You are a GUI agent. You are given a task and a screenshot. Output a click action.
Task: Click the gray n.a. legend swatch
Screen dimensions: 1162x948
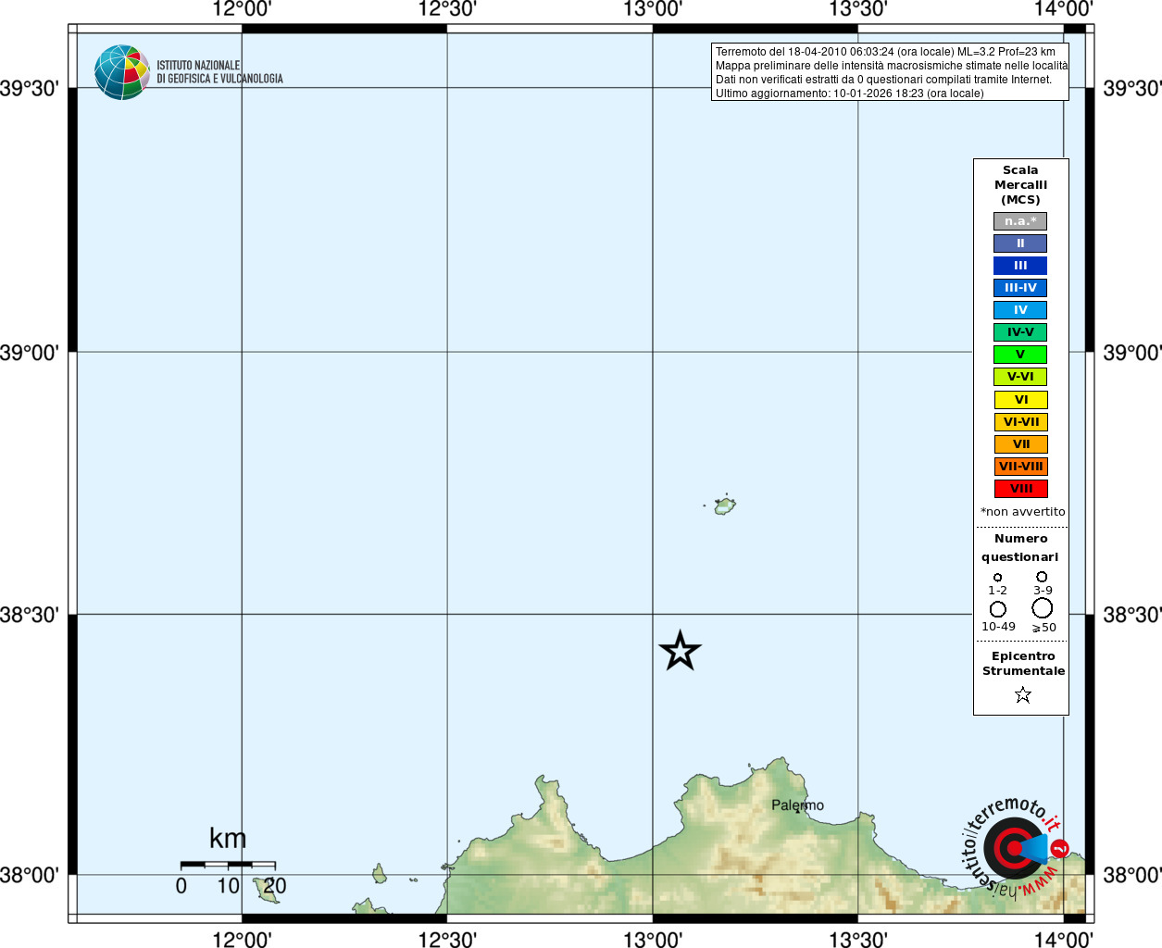(1020, 221)
